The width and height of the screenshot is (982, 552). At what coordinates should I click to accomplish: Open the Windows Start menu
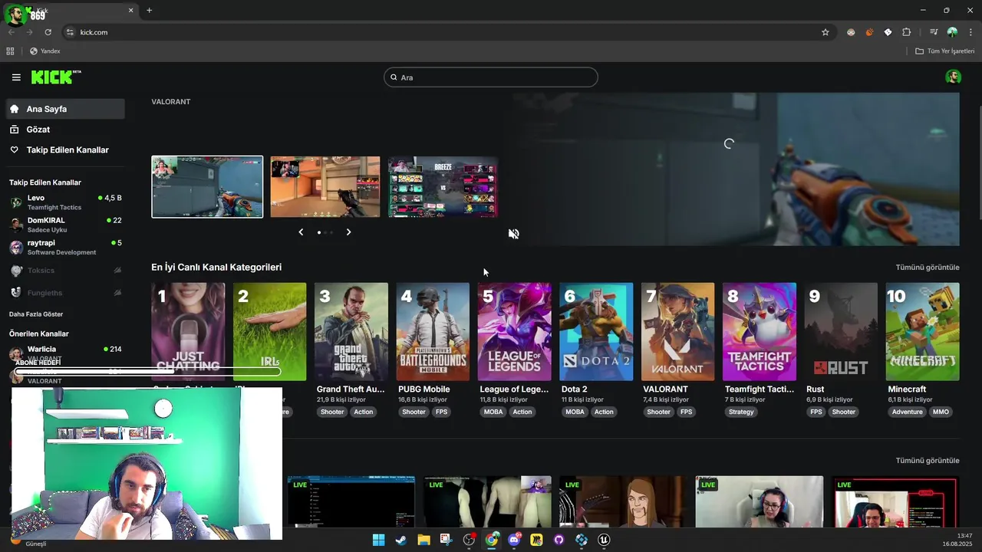pyautogui.click(x=378, y=540)
